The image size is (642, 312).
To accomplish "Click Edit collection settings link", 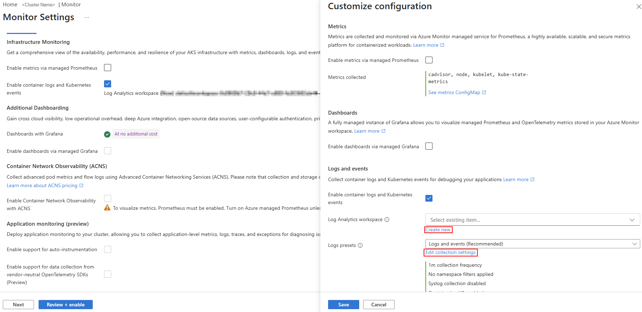I will click(451, 252).
